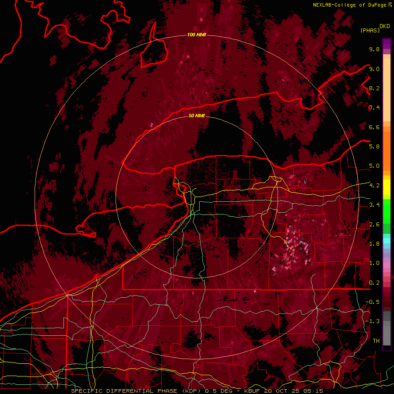Click the "TH" threshold label on legend
The height and width of the screenshot is (394, 394).
click(x=376, y=341)
